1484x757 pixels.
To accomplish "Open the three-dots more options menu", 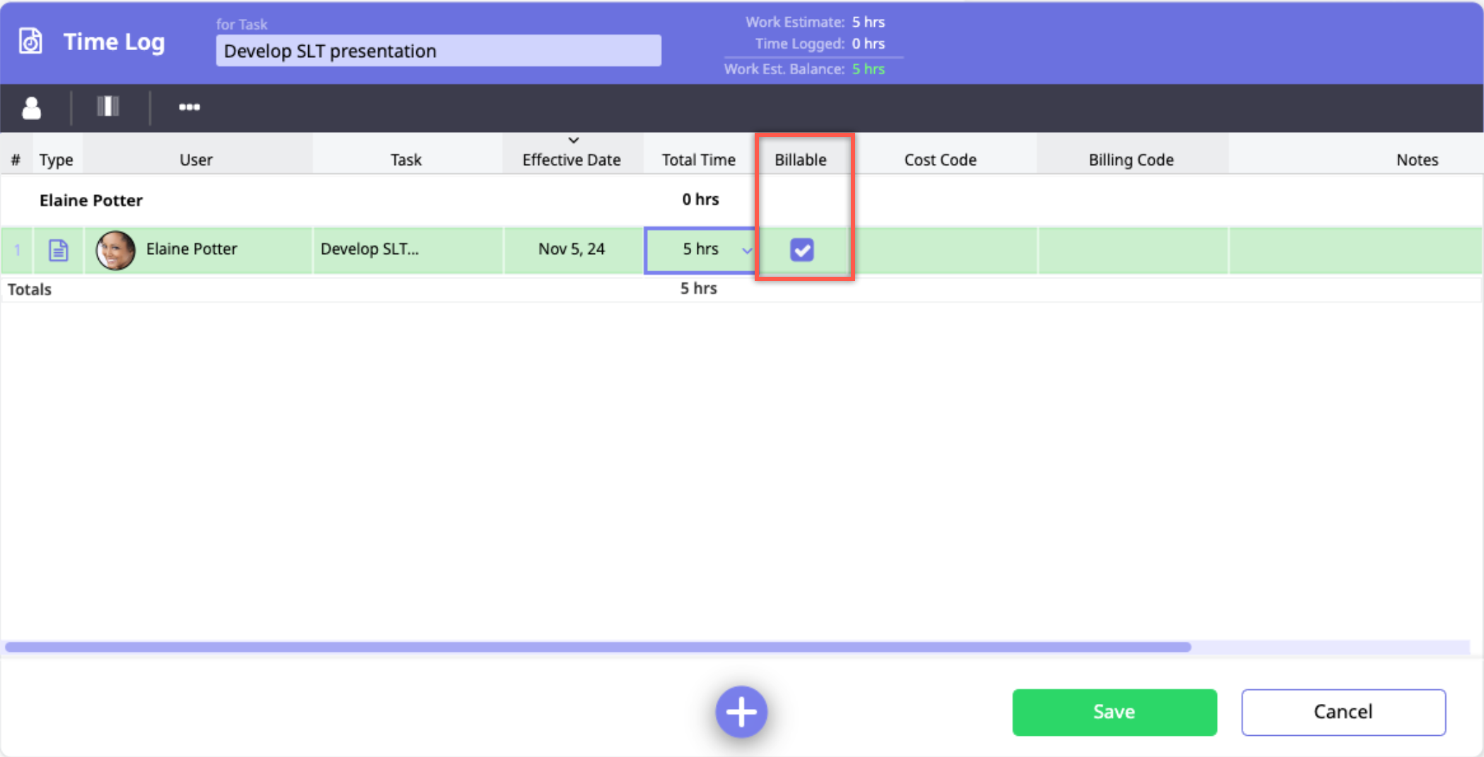I will point(189,107).
